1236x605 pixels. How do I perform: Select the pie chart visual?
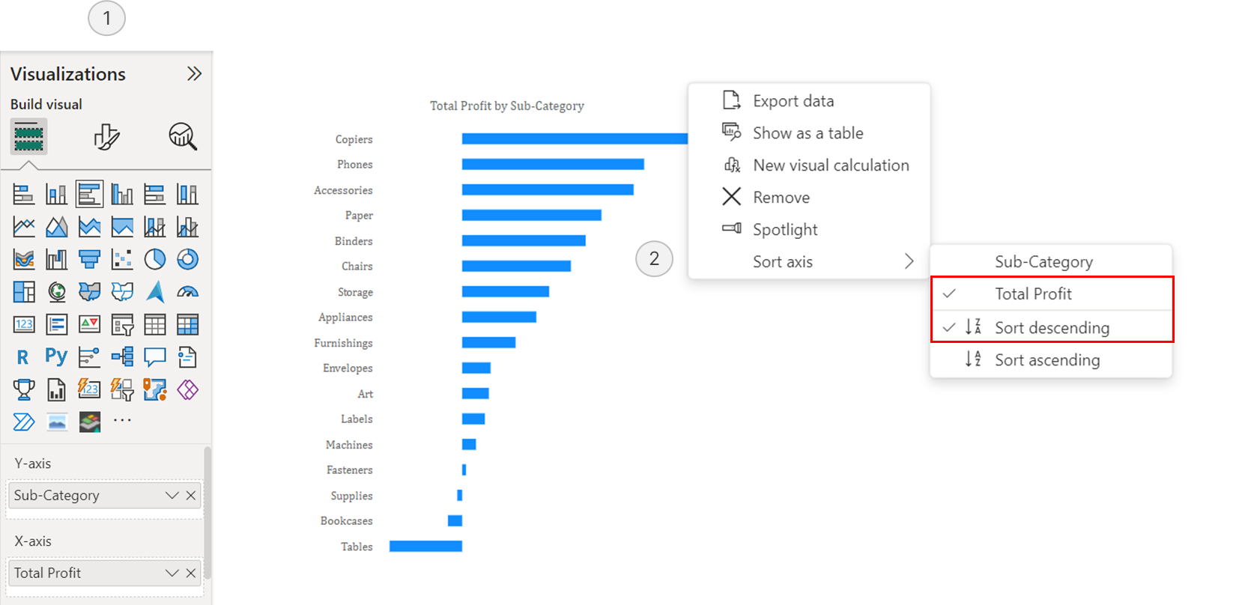point(154,259)
